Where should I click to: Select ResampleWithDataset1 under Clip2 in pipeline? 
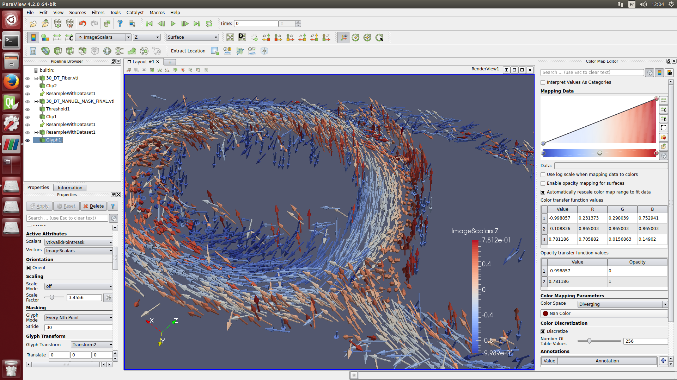(71, 94)
